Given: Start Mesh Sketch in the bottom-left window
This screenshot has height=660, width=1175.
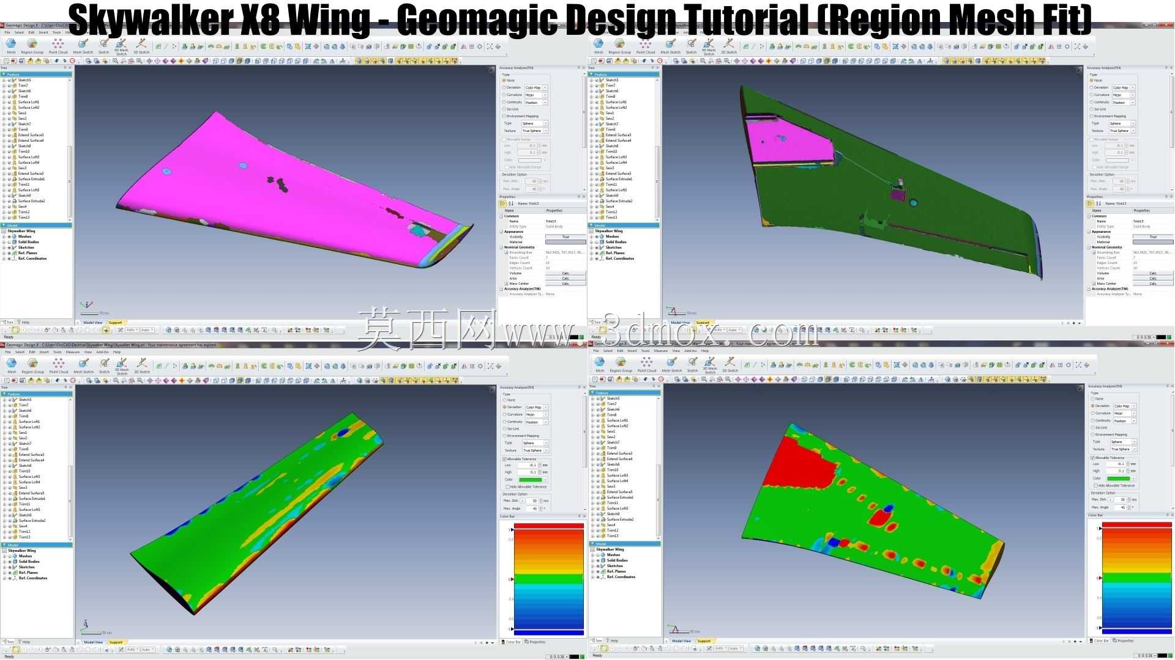Looking at the screenshot, I should 84,366.
